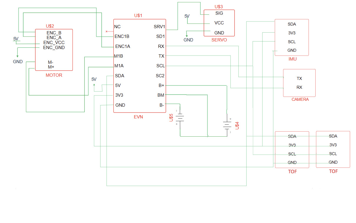
Task: Click the TX pin on camera
Action: click(299, 79)
